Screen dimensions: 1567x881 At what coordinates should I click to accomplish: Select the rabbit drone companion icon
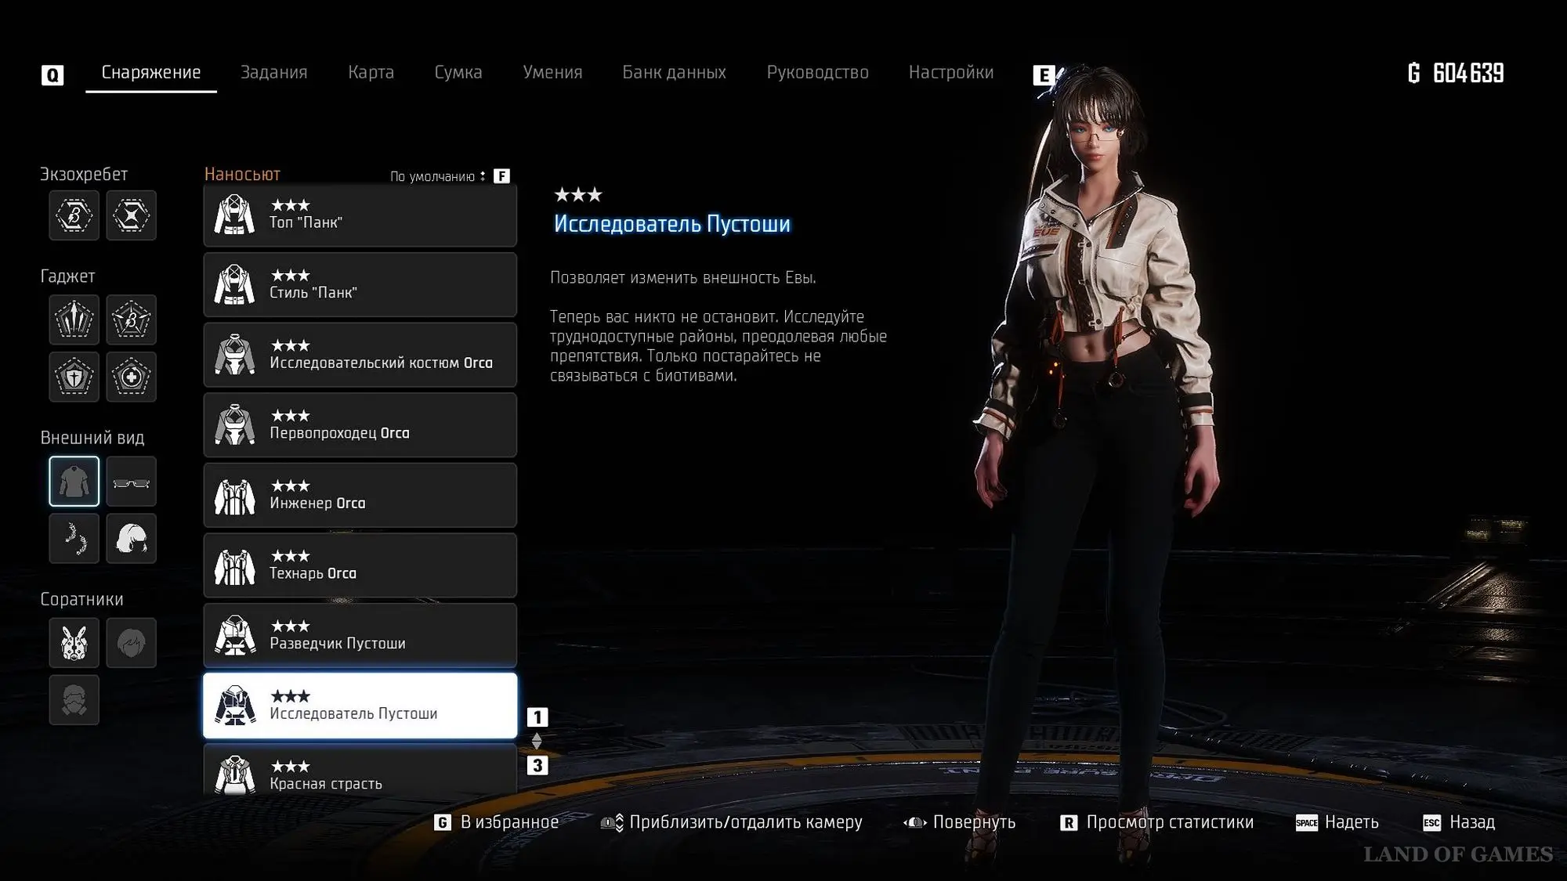74,643
